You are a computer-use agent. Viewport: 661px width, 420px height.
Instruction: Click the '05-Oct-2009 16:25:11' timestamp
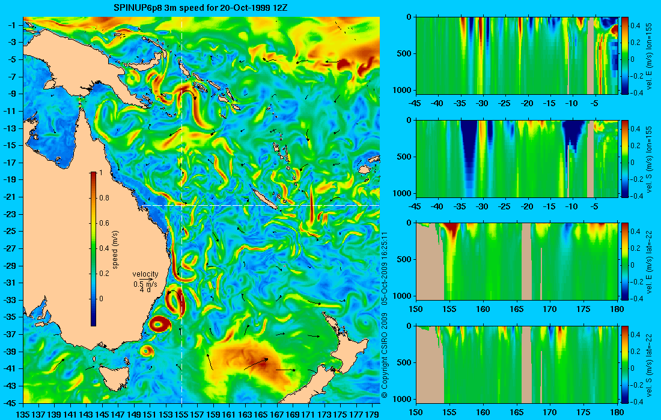[x=385, y=268]
